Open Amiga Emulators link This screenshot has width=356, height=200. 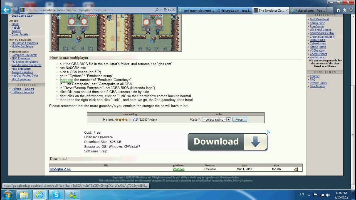pyautogui.click(x=22, y=72)
